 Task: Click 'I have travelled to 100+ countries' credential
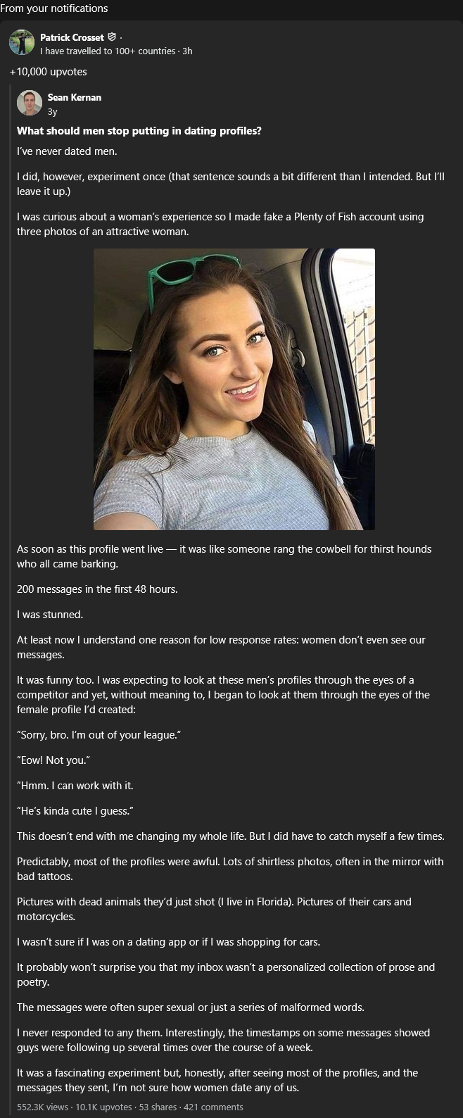108,51
